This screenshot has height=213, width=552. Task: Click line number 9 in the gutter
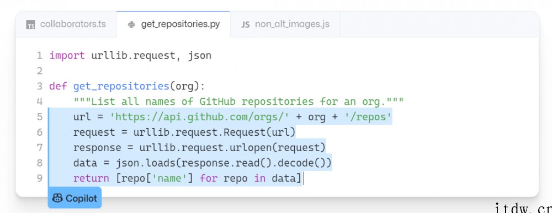[x=39, y=178]
